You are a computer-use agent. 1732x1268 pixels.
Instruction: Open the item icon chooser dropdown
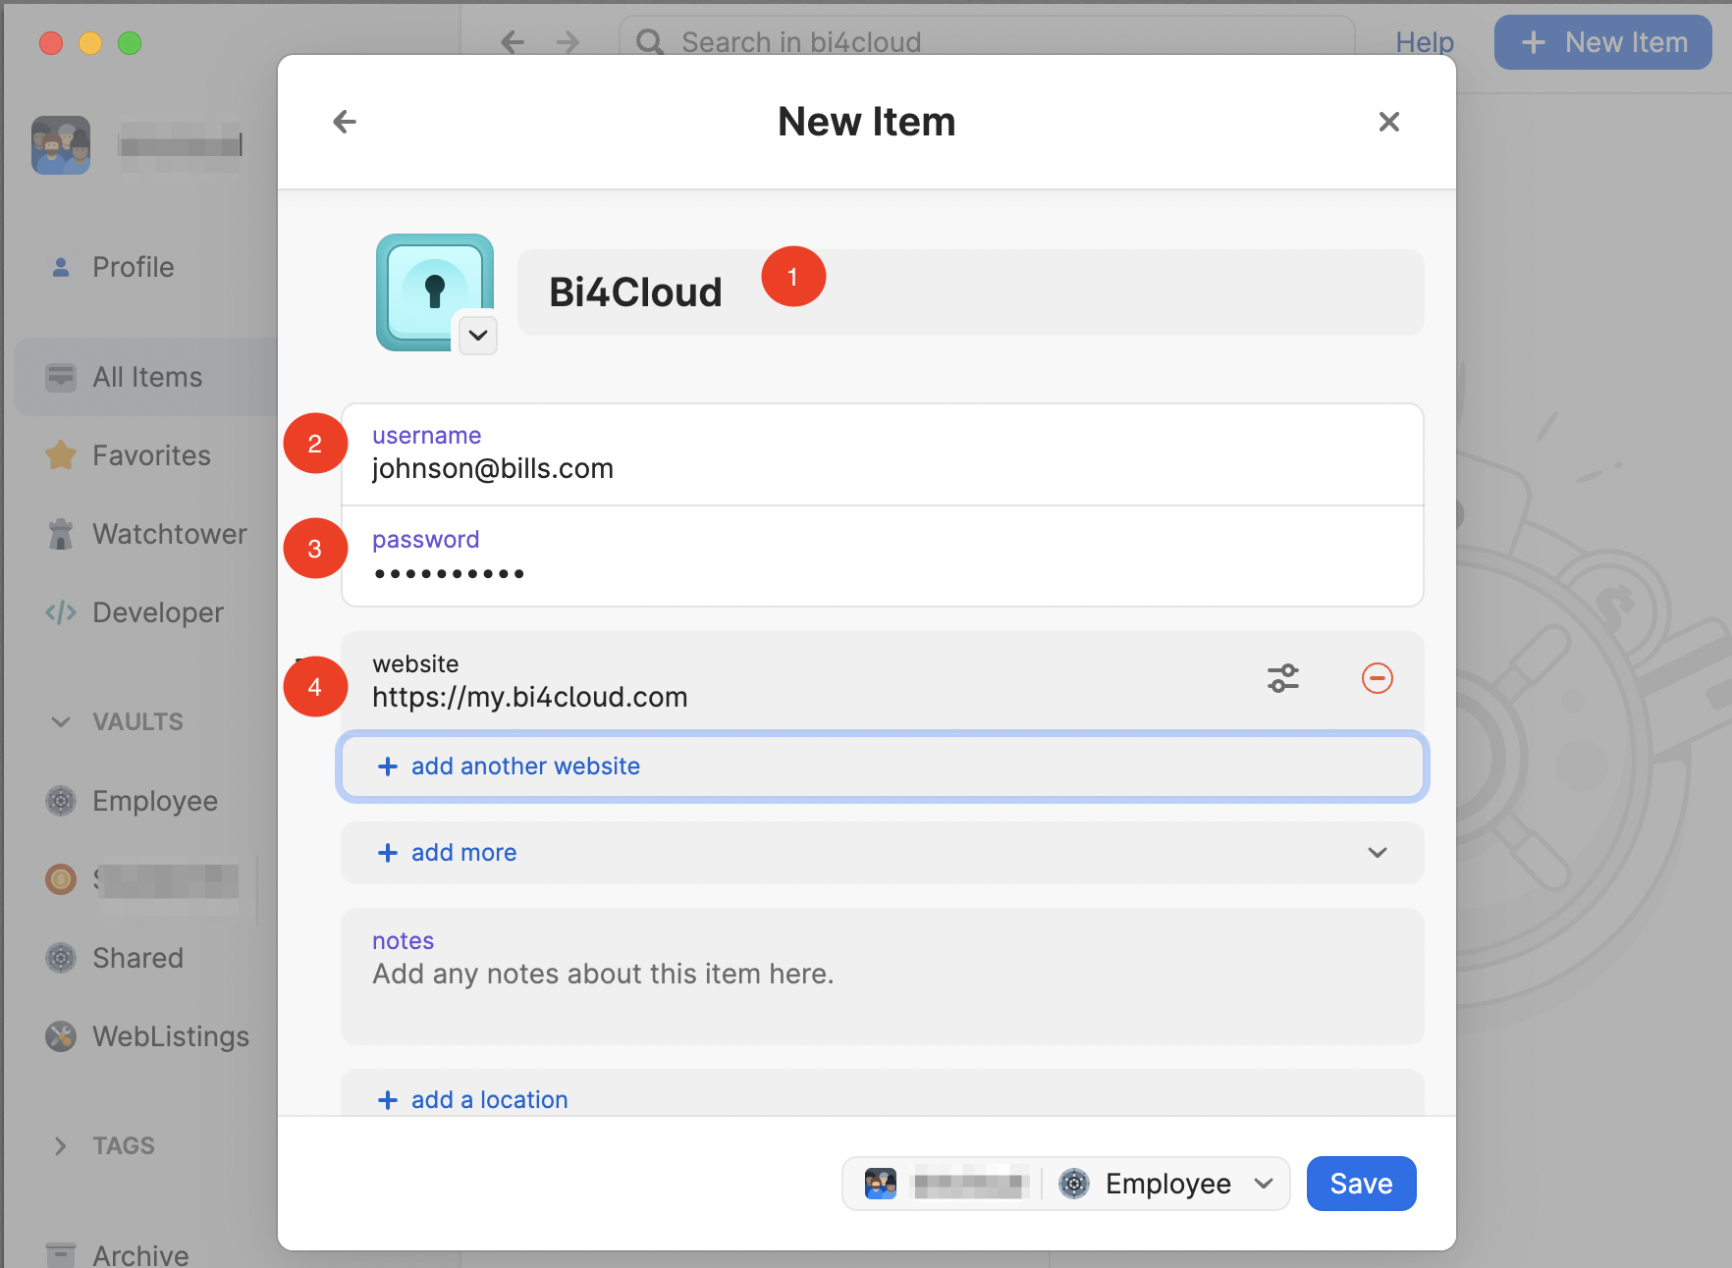click(x=478, y=335)
